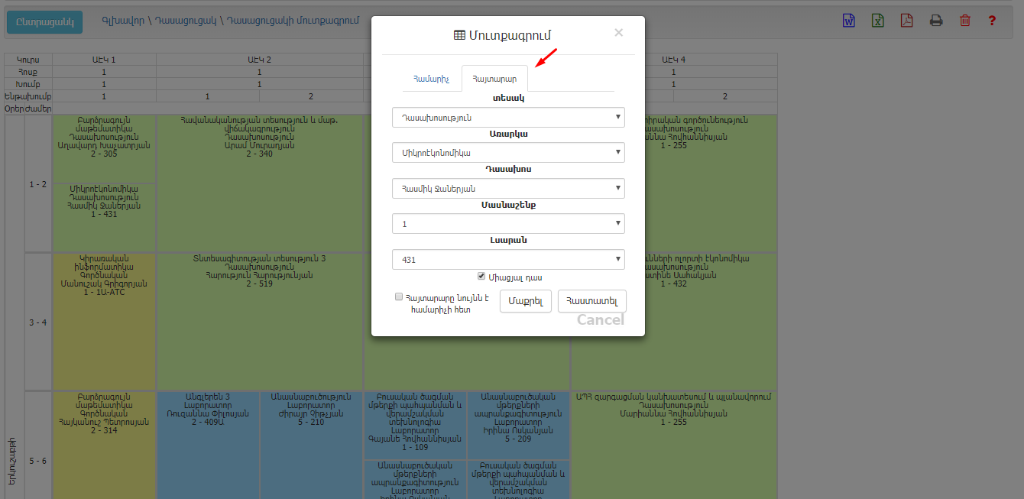Uncheck the Միացյալ դաս checkbox
Viewport: 1024px width, 499px height.
pyautogui.click(x=481, y=277)
